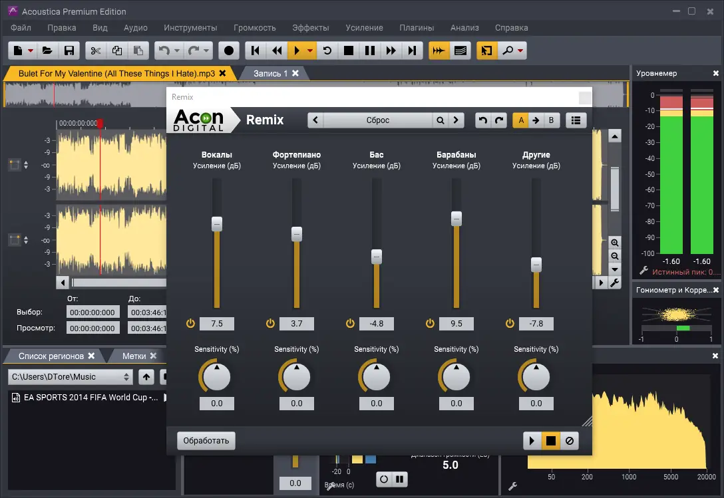Jump to end of the track
This screenshot has height=498, width=724.
(413, 51)
